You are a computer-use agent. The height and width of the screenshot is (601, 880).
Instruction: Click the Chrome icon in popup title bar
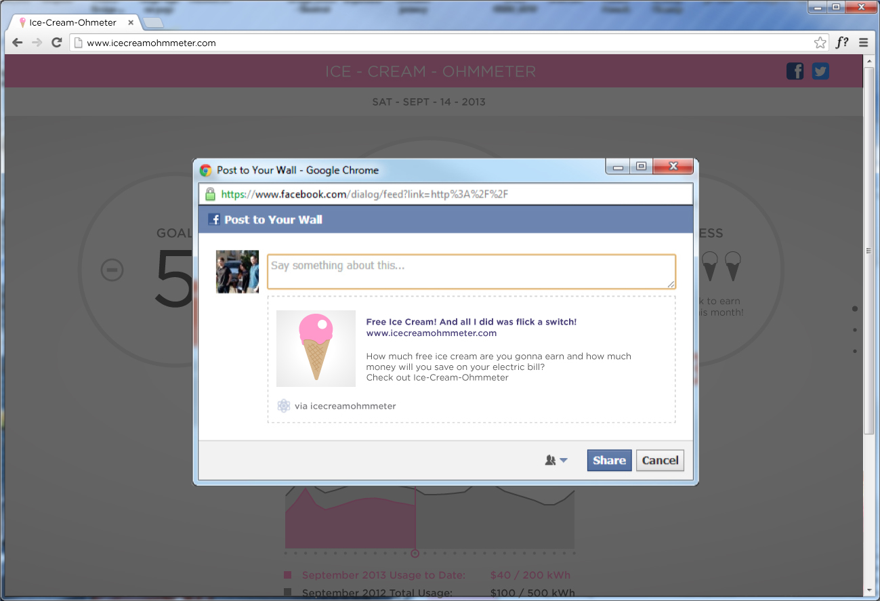pos(206,170)
